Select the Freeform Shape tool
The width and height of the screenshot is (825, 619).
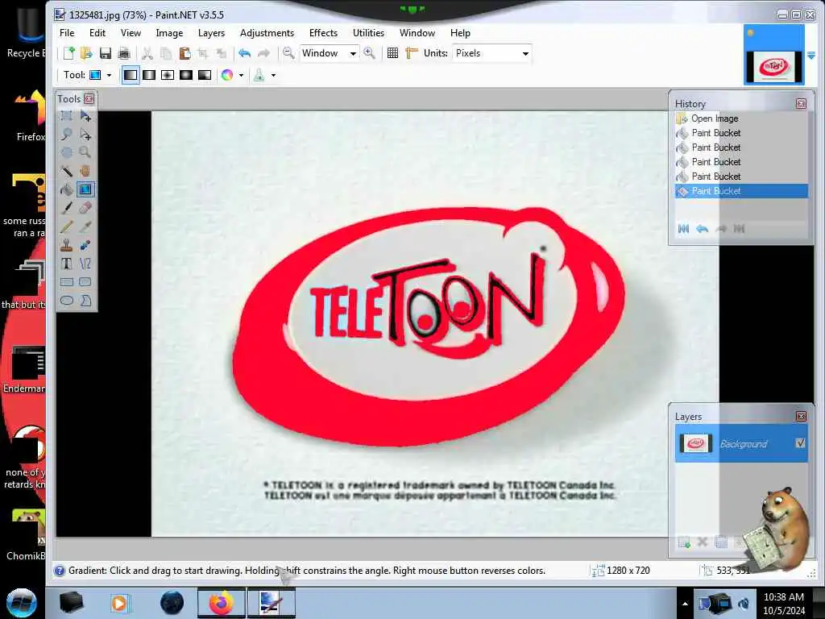[85, 301]
